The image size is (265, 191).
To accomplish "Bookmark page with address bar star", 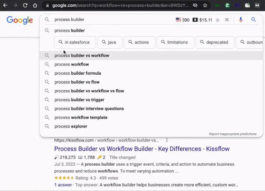I will [205, 5].
